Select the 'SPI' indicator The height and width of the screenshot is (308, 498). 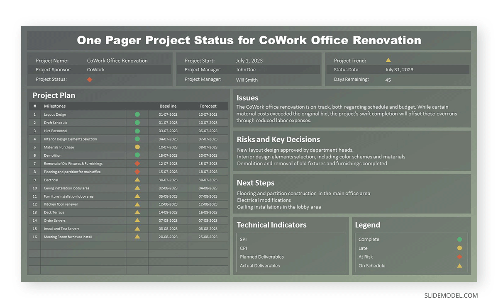[243, 240]
